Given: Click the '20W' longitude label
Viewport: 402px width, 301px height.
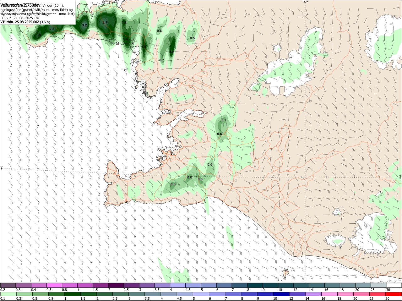Looking at the screenshot, I should [x=306, y=2].
